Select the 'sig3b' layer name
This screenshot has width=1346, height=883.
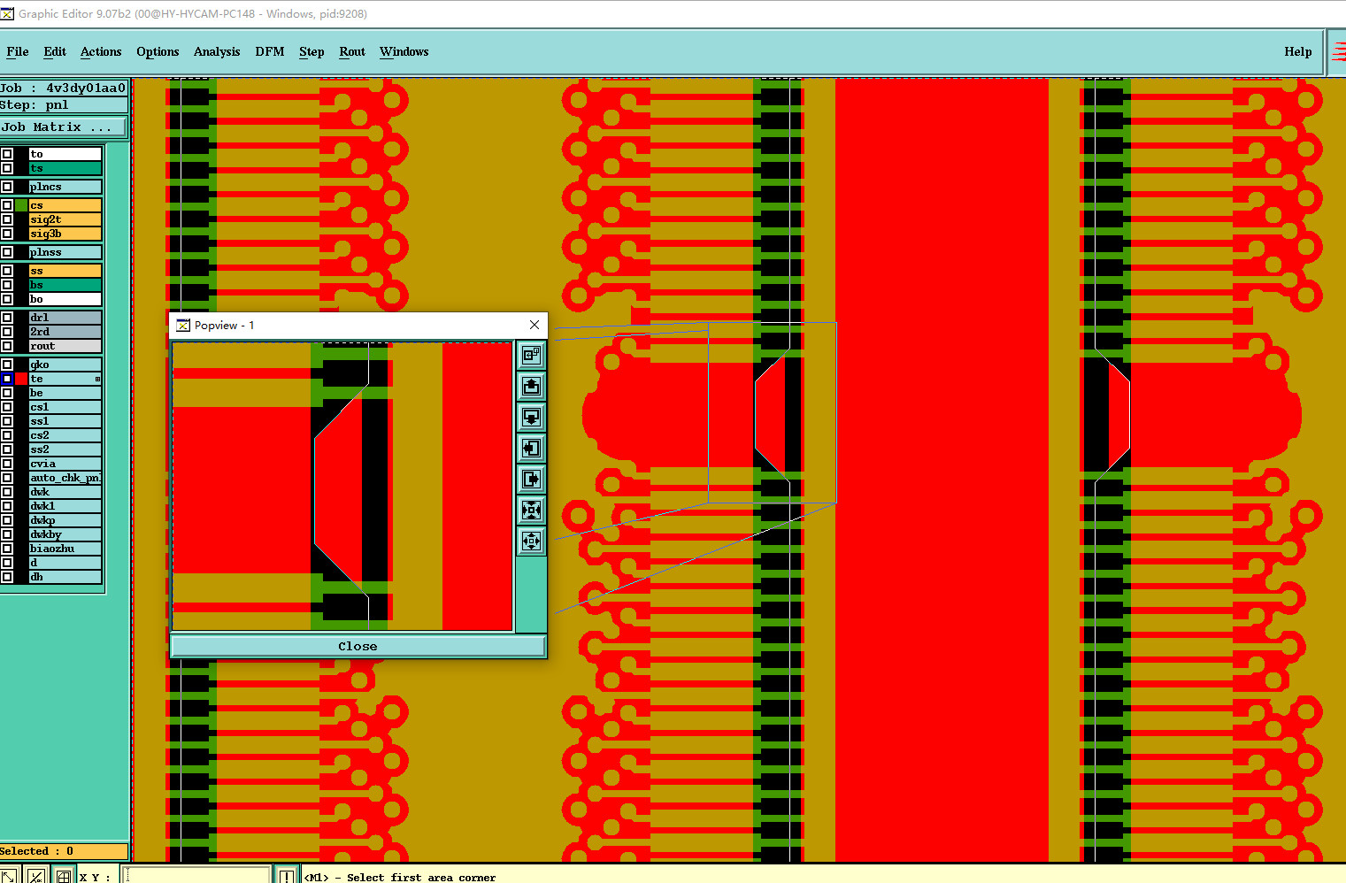(65, 234)
